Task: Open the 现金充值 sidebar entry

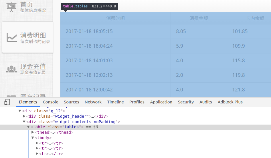Action: point(33,67)
